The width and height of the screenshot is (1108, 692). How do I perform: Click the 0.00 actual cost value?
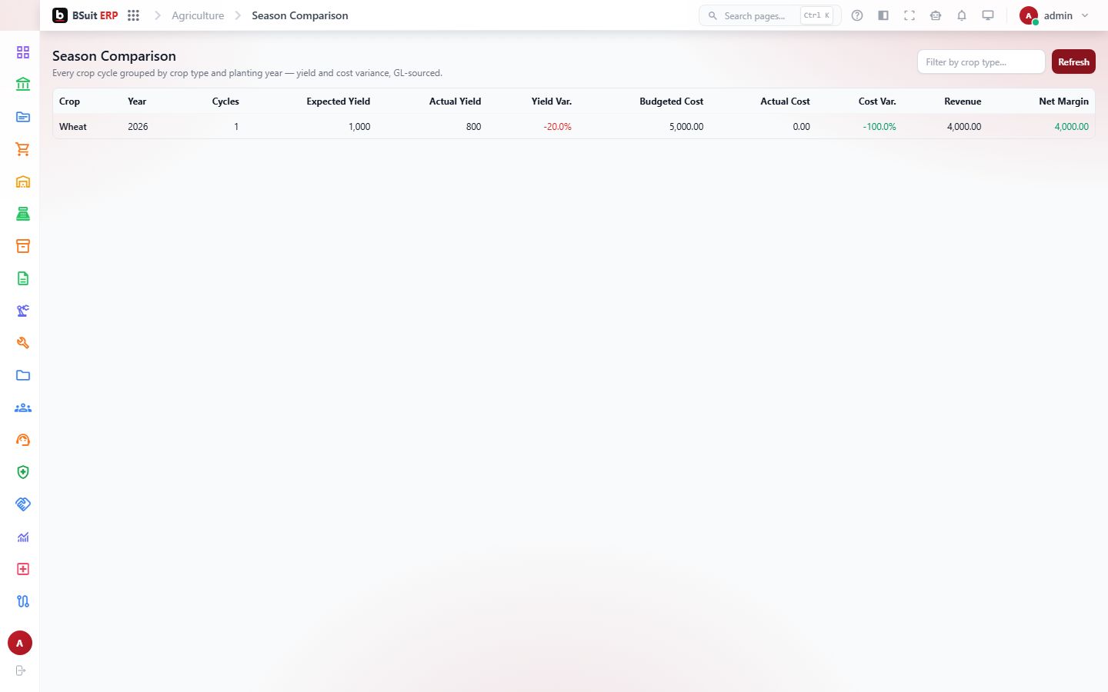tap(802, 127)
